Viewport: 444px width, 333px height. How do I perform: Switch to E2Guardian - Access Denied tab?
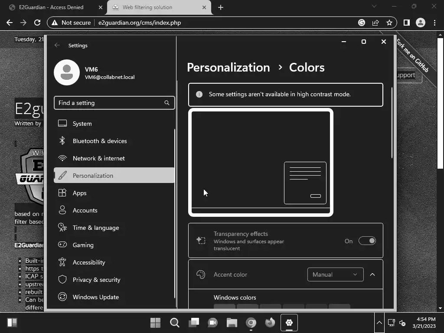(x=51, y=7)
